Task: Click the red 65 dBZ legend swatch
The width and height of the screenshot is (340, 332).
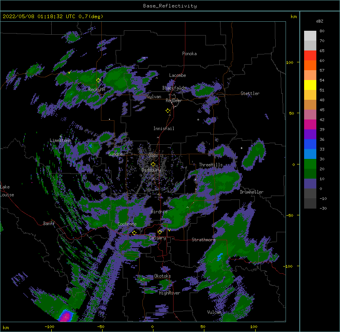Action: point(310,56)
